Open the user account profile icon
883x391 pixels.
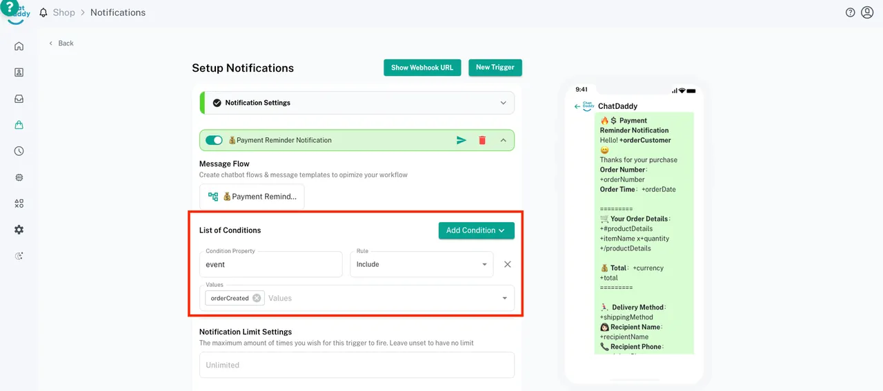tap(867, 12)
